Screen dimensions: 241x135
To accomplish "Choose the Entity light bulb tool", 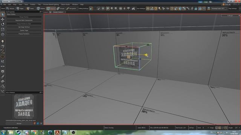I will point(3,42).
